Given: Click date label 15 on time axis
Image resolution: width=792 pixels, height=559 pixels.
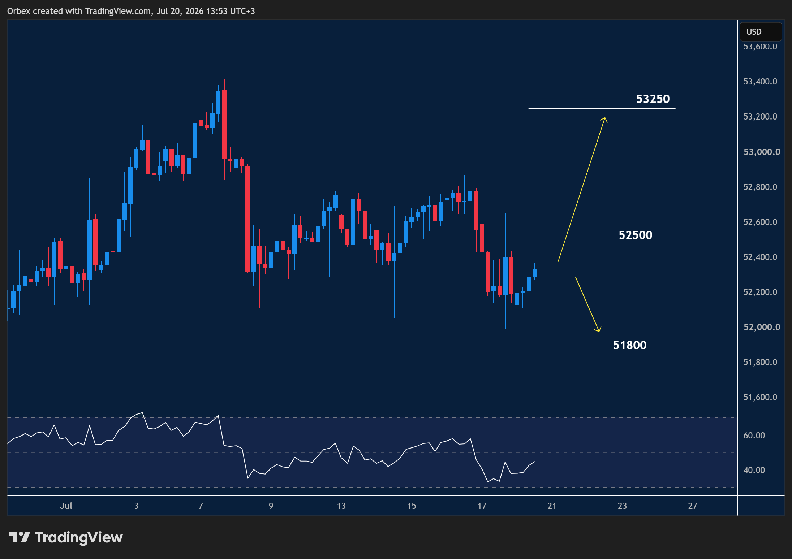Looking at the screenshot, I should coord(412,506).
